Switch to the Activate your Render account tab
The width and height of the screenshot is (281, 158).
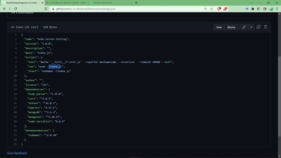(67, 3)
